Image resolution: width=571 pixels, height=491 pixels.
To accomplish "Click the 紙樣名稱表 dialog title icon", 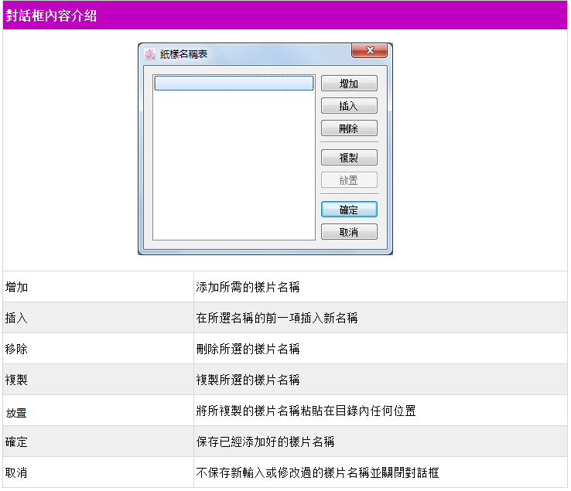I will pos(150,54).
